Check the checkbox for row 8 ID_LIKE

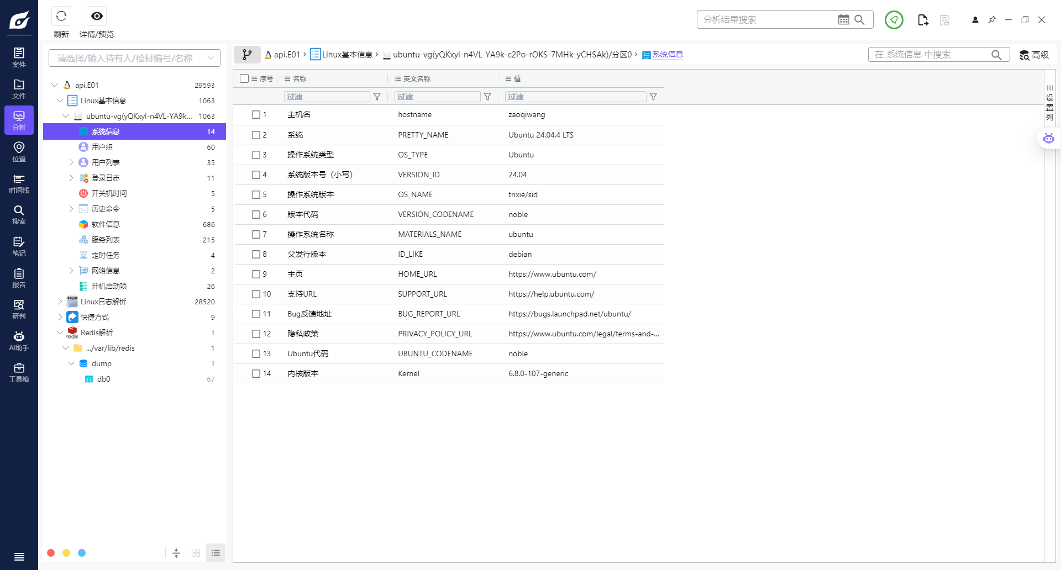[x=256, y=254]
